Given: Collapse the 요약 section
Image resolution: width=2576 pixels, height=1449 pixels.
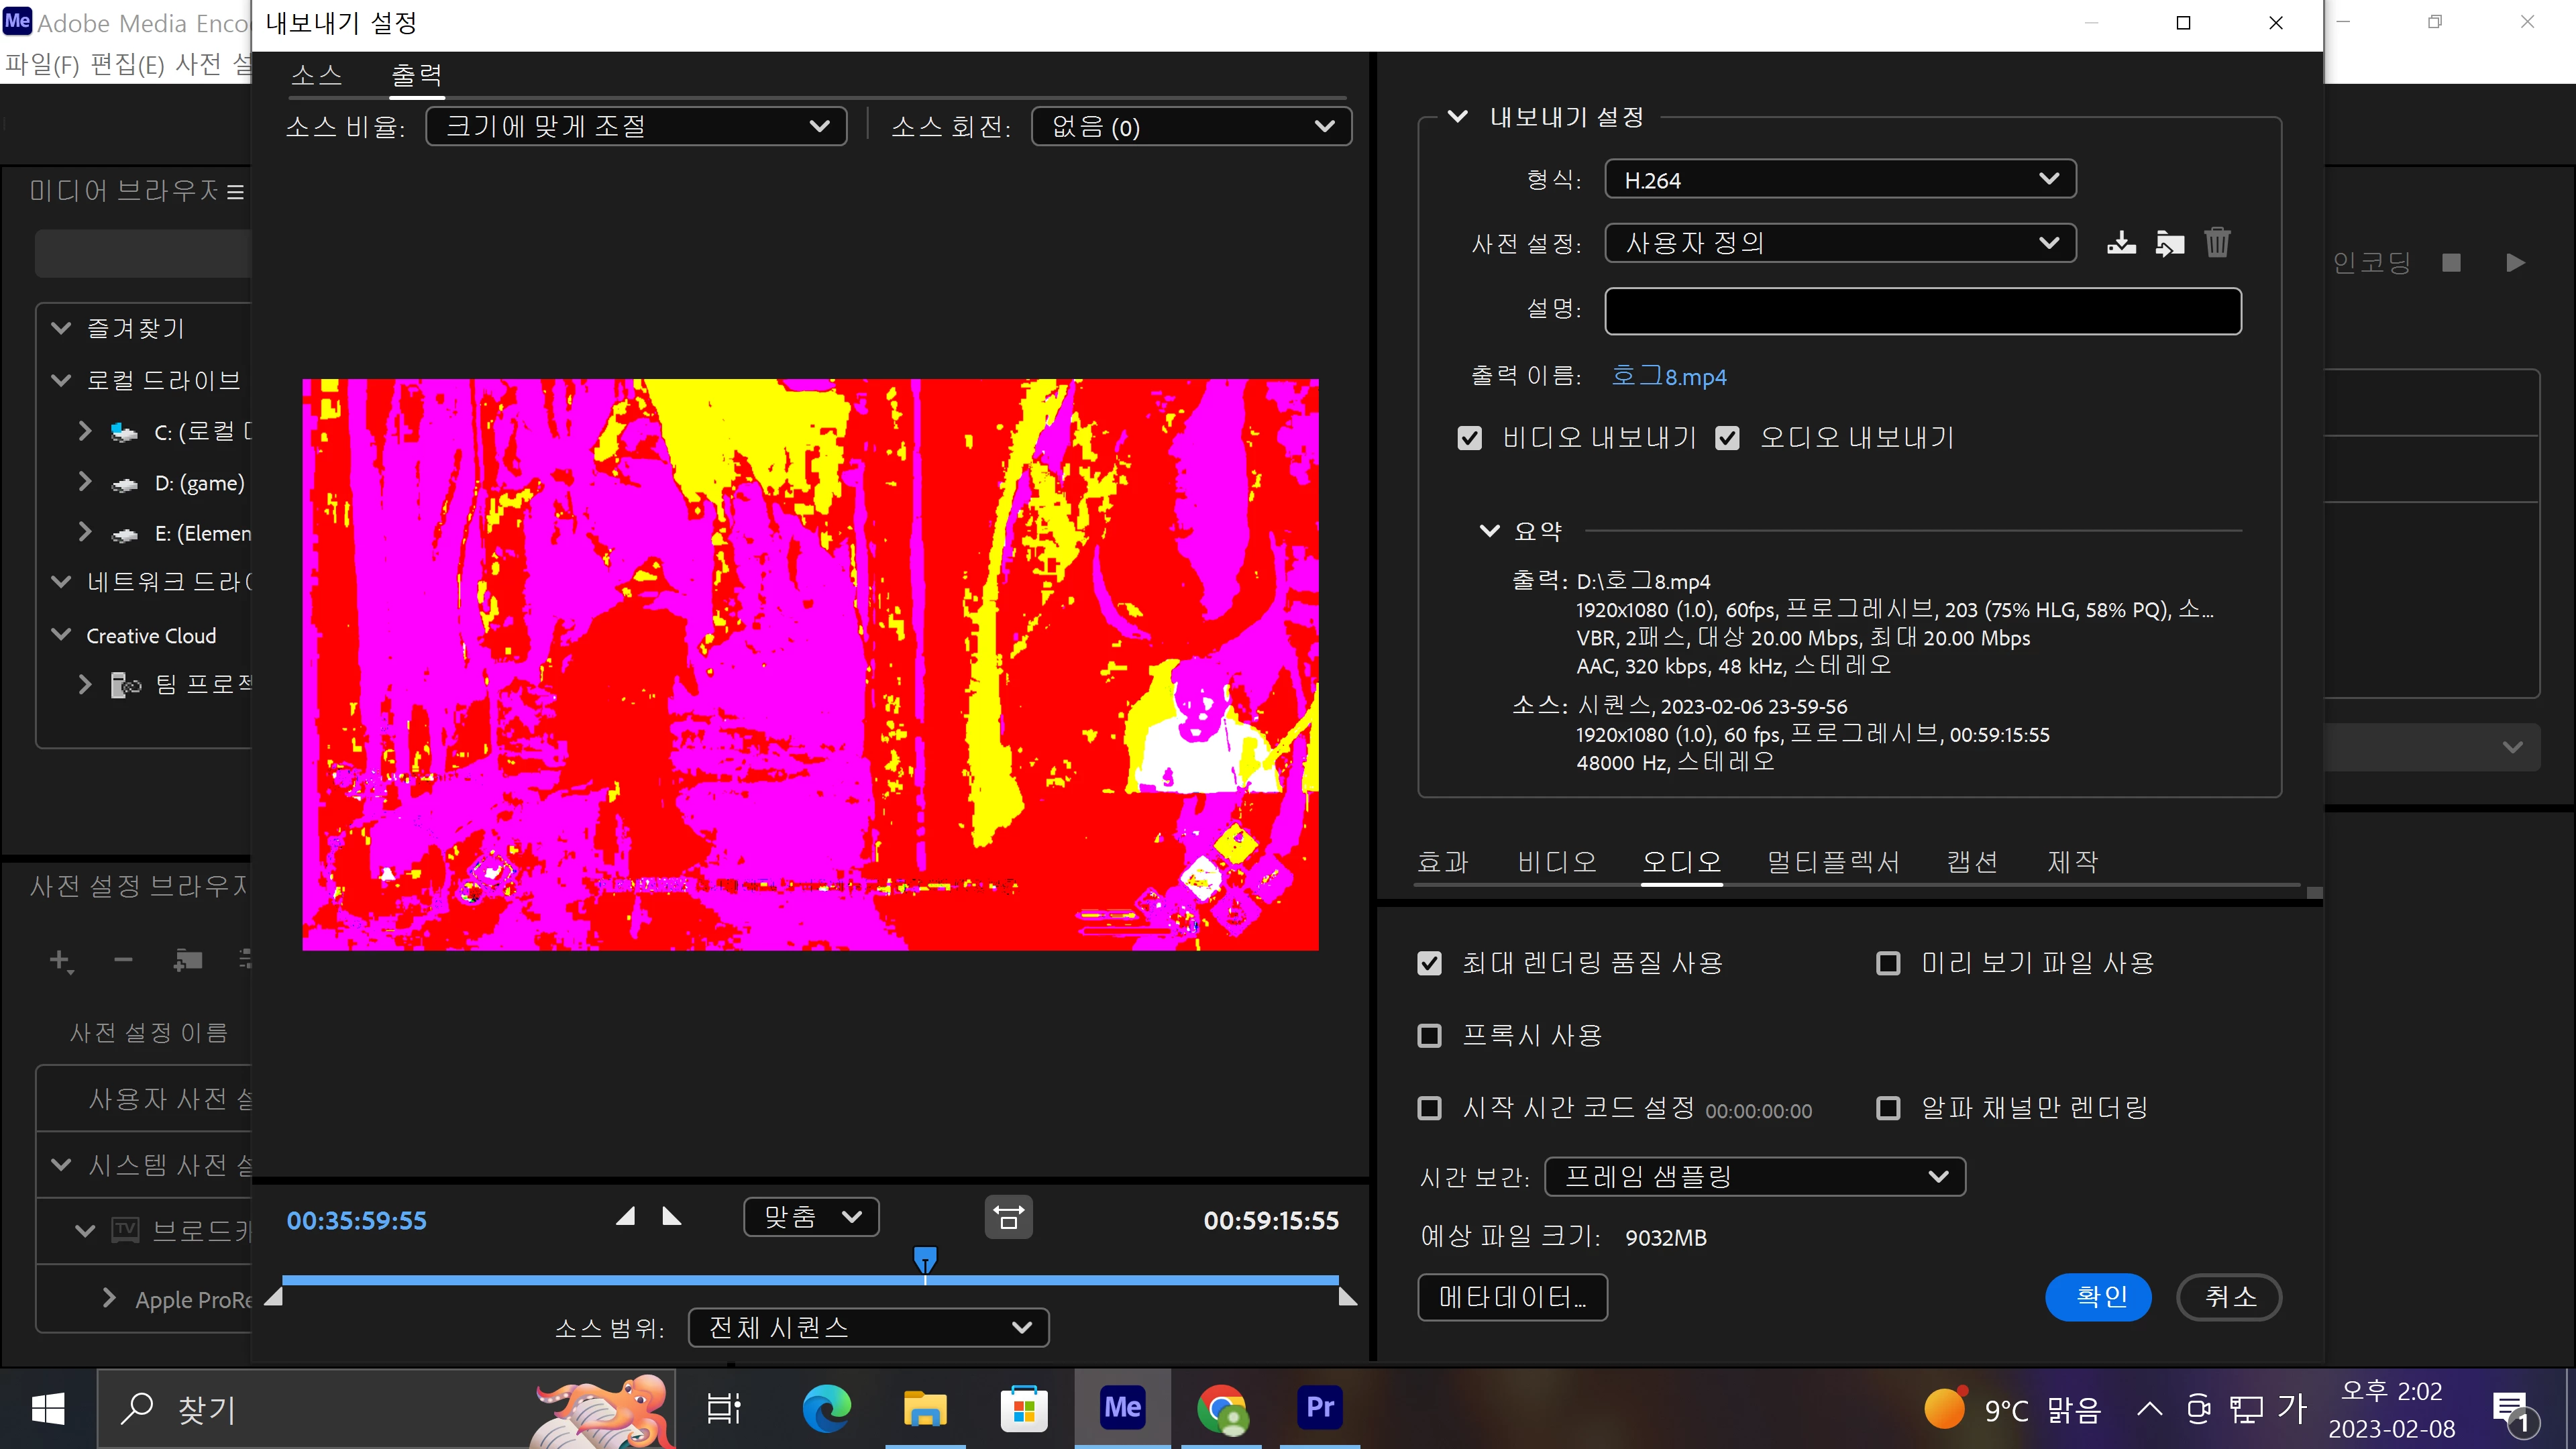Looking at the screenshot, I should coord(1489,531).
